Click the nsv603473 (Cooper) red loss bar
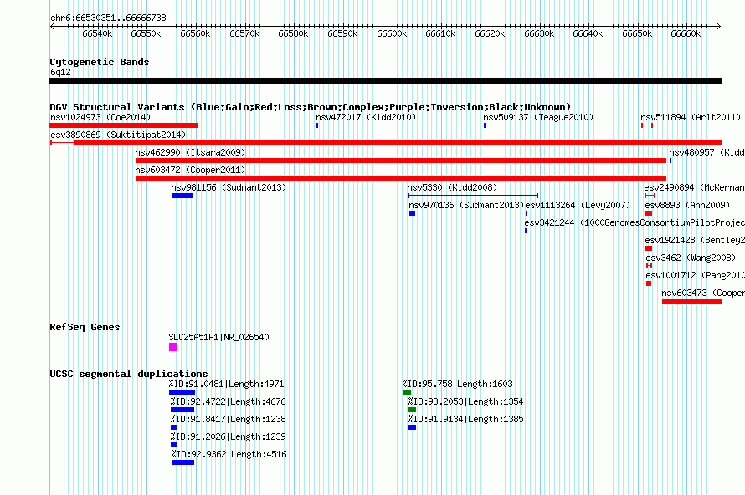745x495 pixels. (x=691, y=301)
